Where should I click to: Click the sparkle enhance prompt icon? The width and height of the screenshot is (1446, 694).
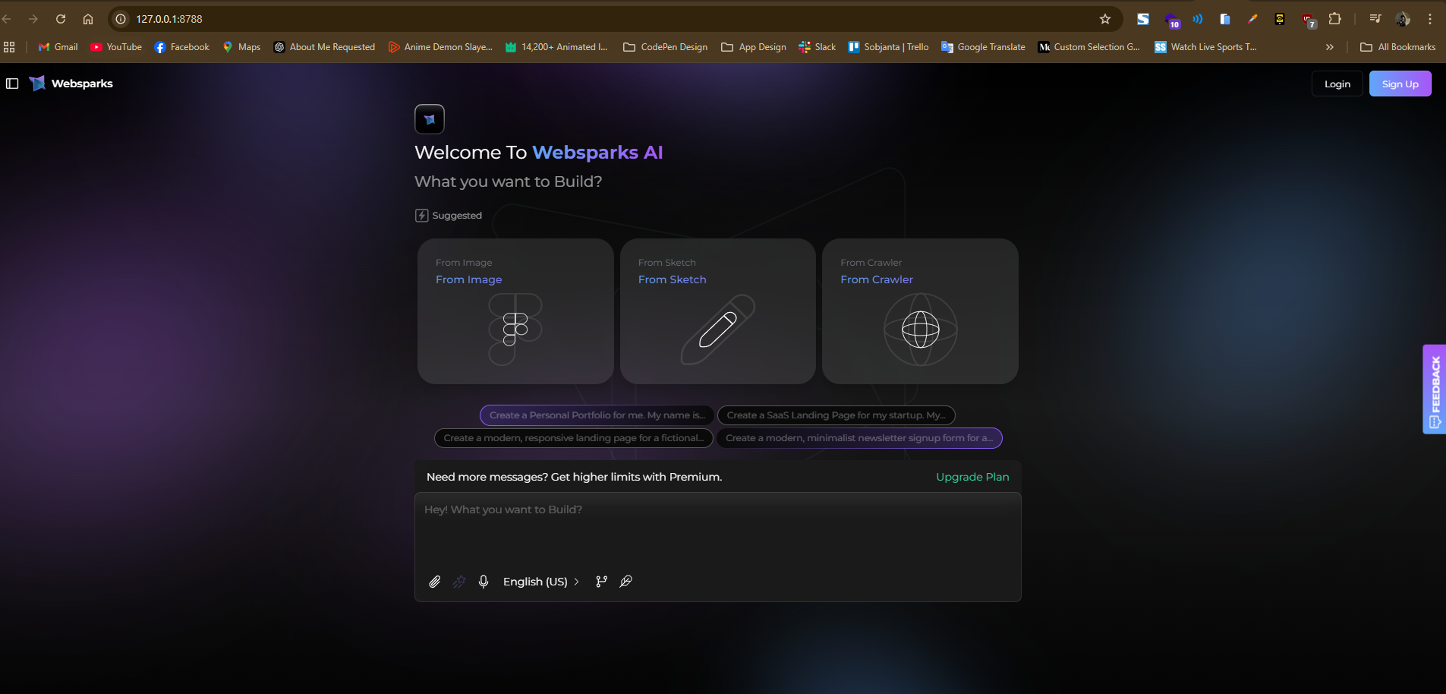click(x=459, y=582)
